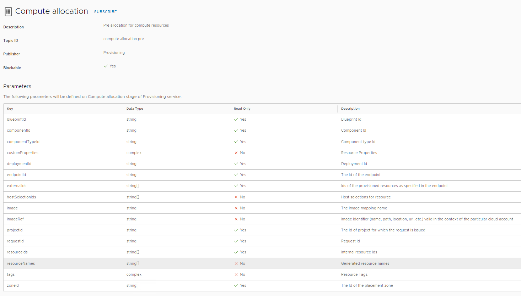The image size is (521, 296).
Task: Click the green Yes icon for zoneId
Action: (x=236, y=285)
